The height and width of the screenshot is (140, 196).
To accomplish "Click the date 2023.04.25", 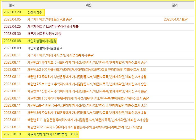I will click(x=12, y=27).
